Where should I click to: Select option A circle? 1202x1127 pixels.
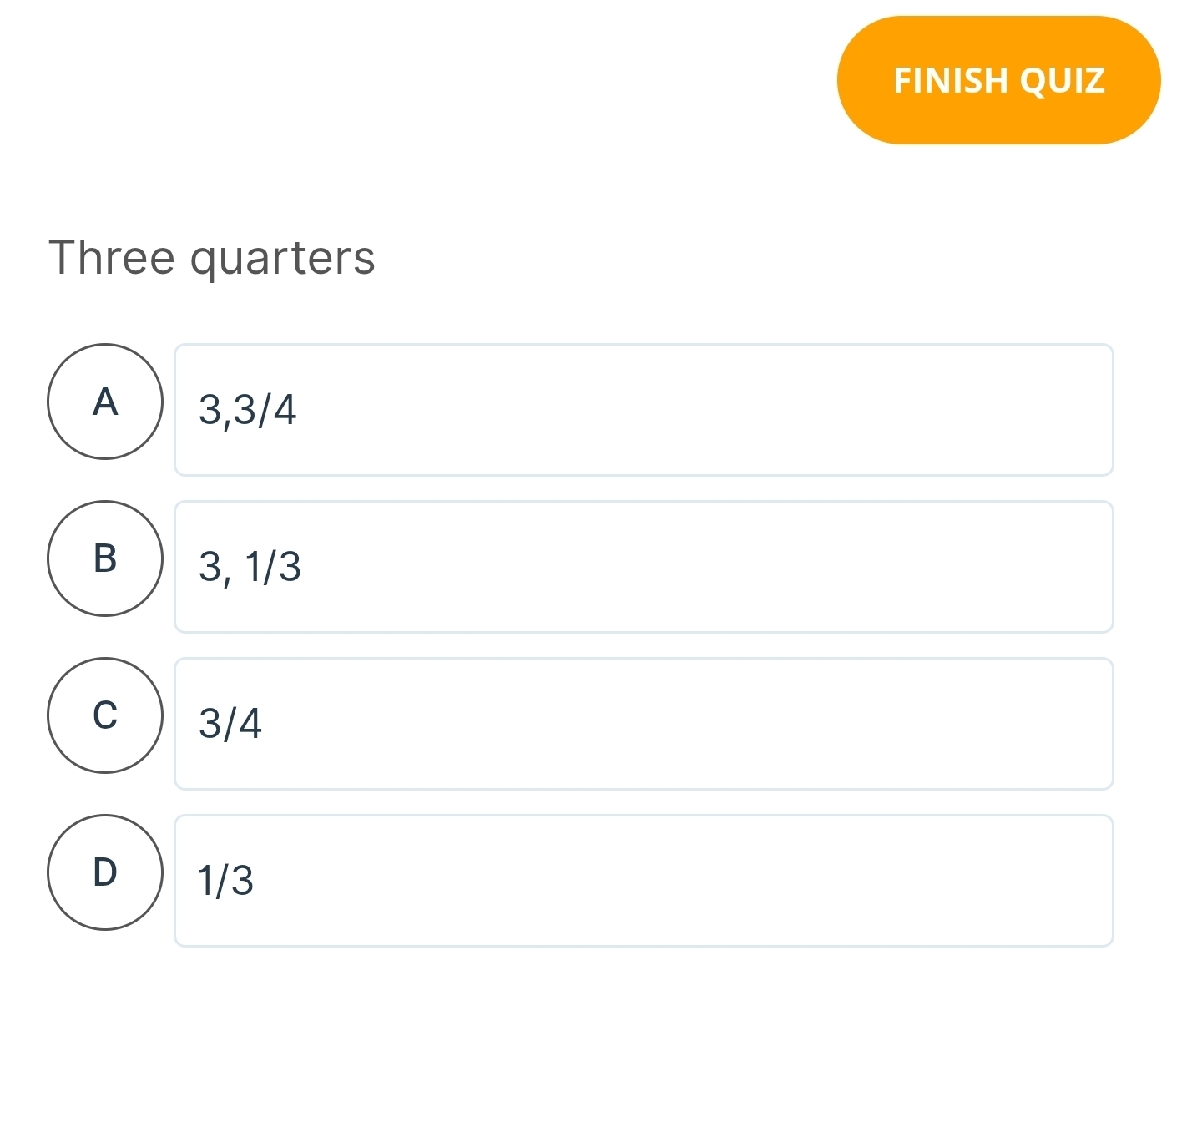[x=105, y=403]
